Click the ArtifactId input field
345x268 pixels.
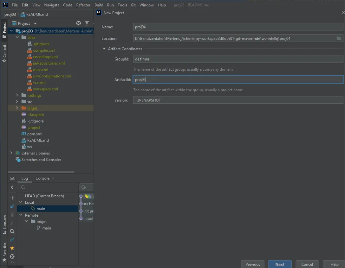point(238,80)
